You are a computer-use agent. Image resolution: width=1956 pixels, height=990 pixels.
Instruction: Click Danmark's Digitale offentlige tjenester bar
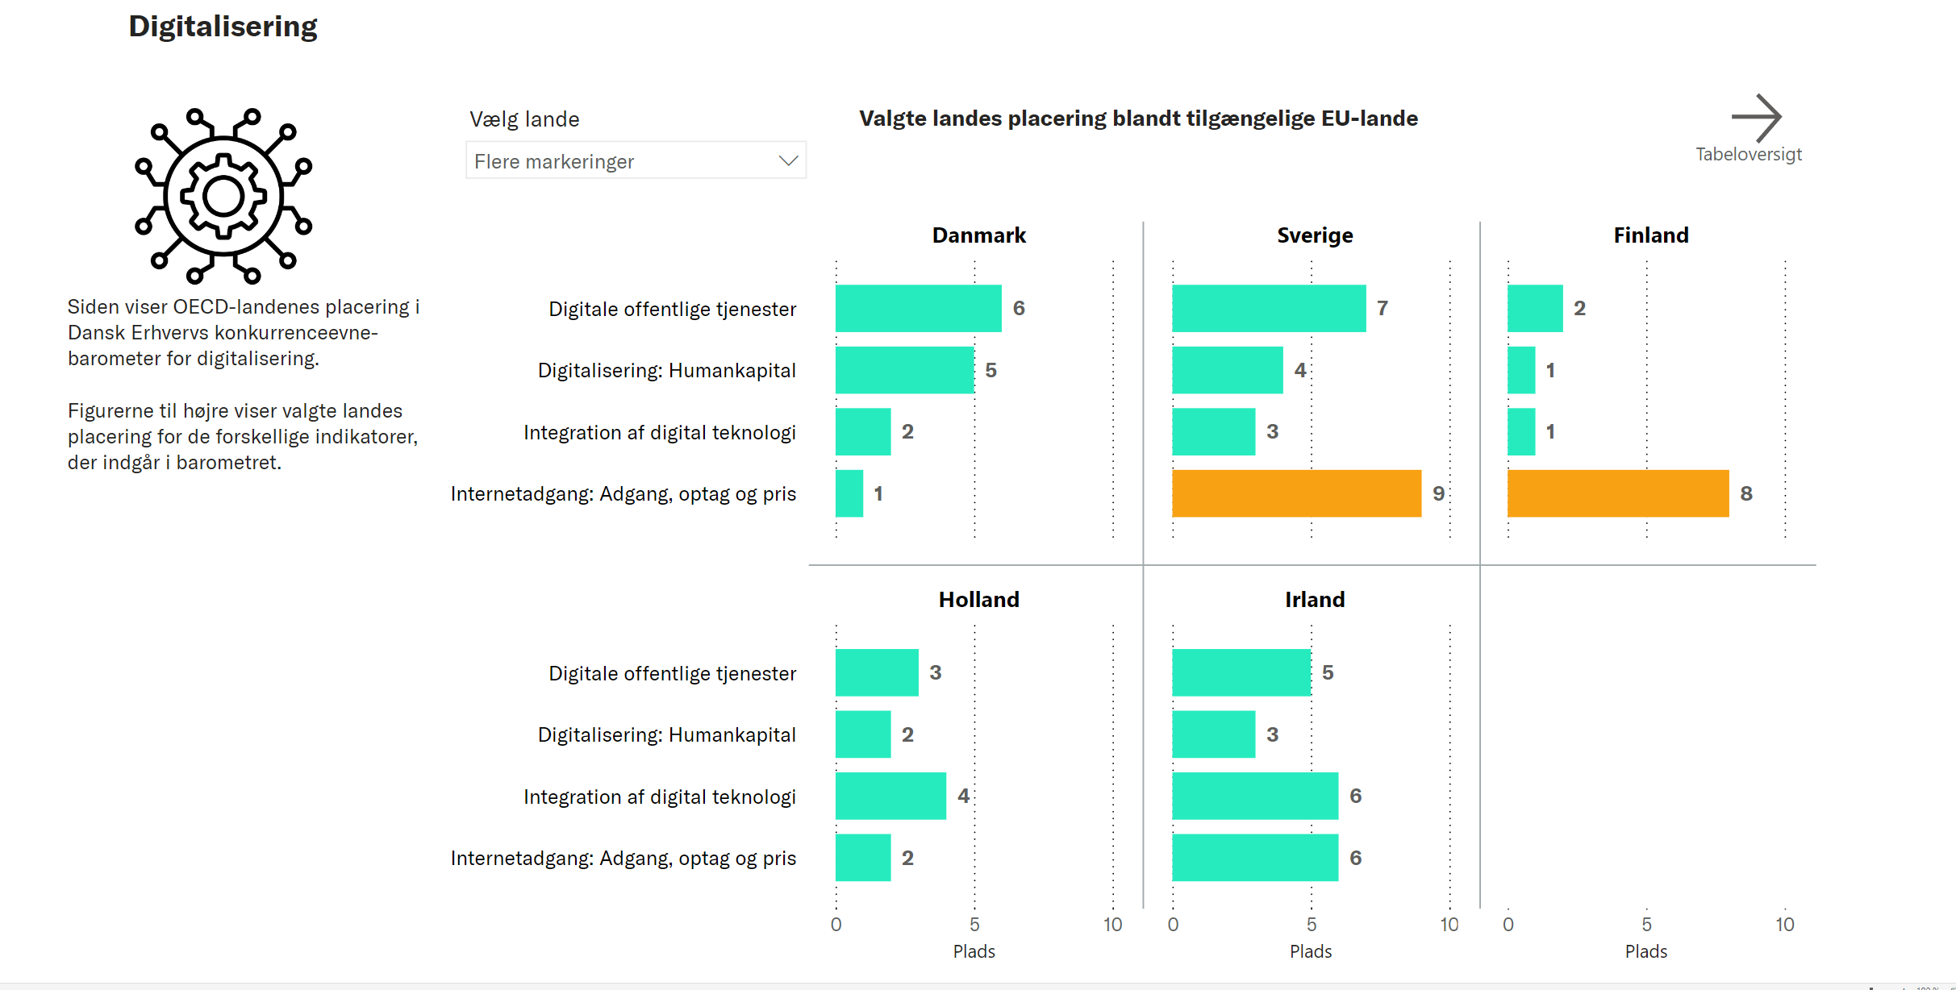918,308
